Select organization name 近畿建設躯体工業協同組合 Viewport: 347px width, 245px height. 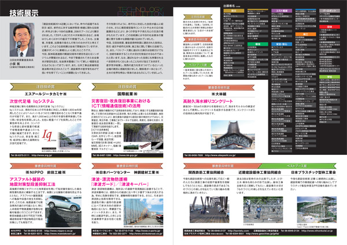[260, 172]
